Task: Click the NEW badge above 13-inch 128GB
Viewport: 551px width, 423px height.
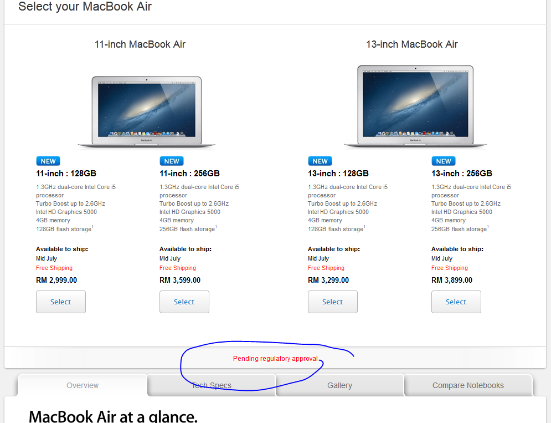Action: point(320,161)
